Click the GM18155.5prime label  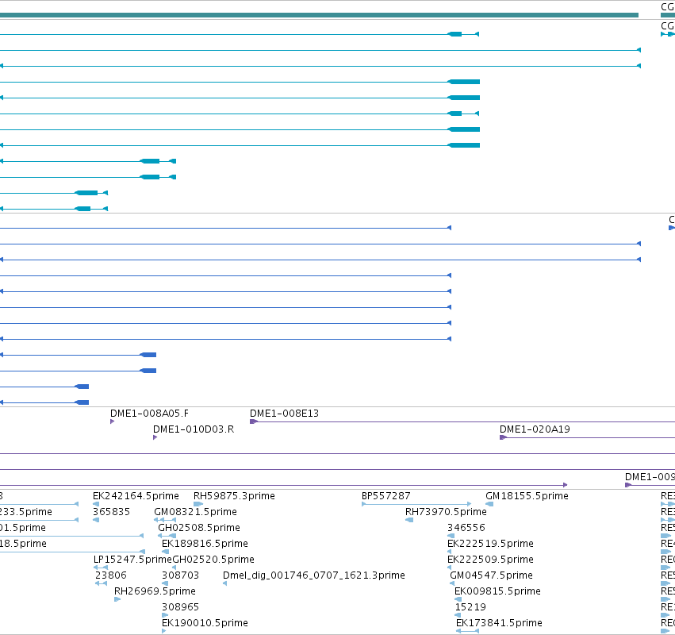click(x=527, y=496)
